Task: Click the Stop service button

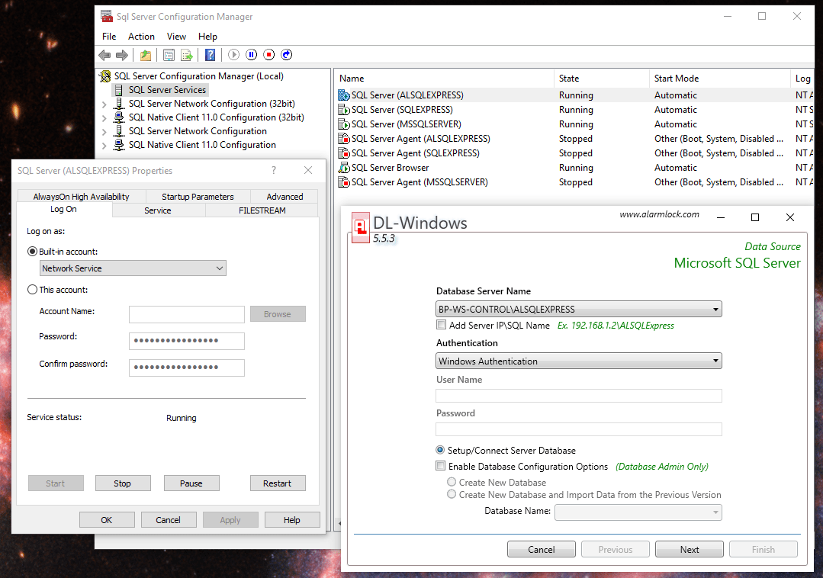Action: click(x=122, y=483)
